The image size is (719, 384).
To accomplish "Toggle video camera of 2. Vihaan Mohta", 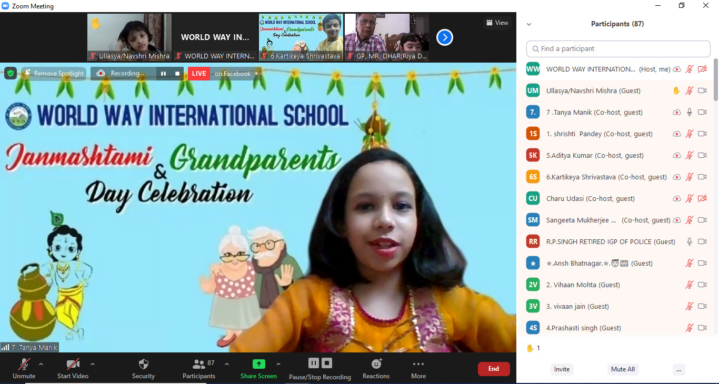I will (x=702, y=285).
